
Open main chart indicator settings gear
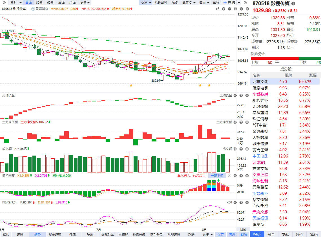click(x=235, y=9)
